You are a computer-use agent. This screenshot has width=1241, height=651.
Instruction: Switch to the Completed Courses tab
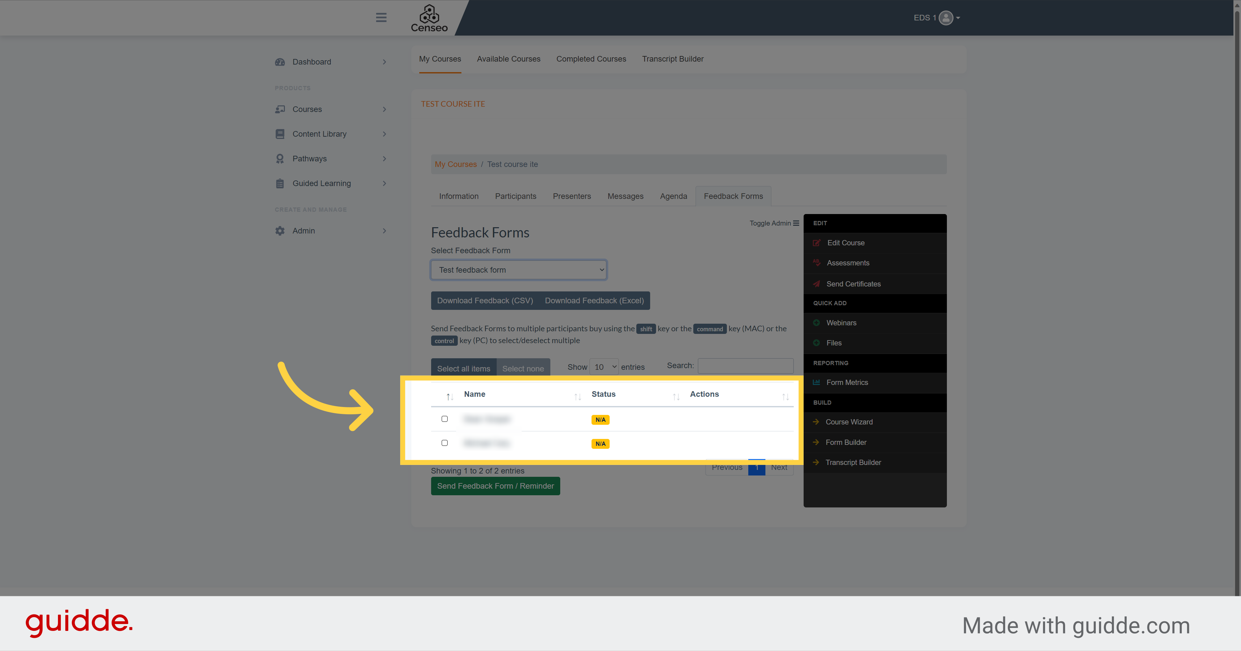[591, 59]
